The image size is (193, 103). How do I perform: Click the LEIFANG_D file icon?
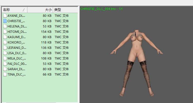[x=5, y=48]
